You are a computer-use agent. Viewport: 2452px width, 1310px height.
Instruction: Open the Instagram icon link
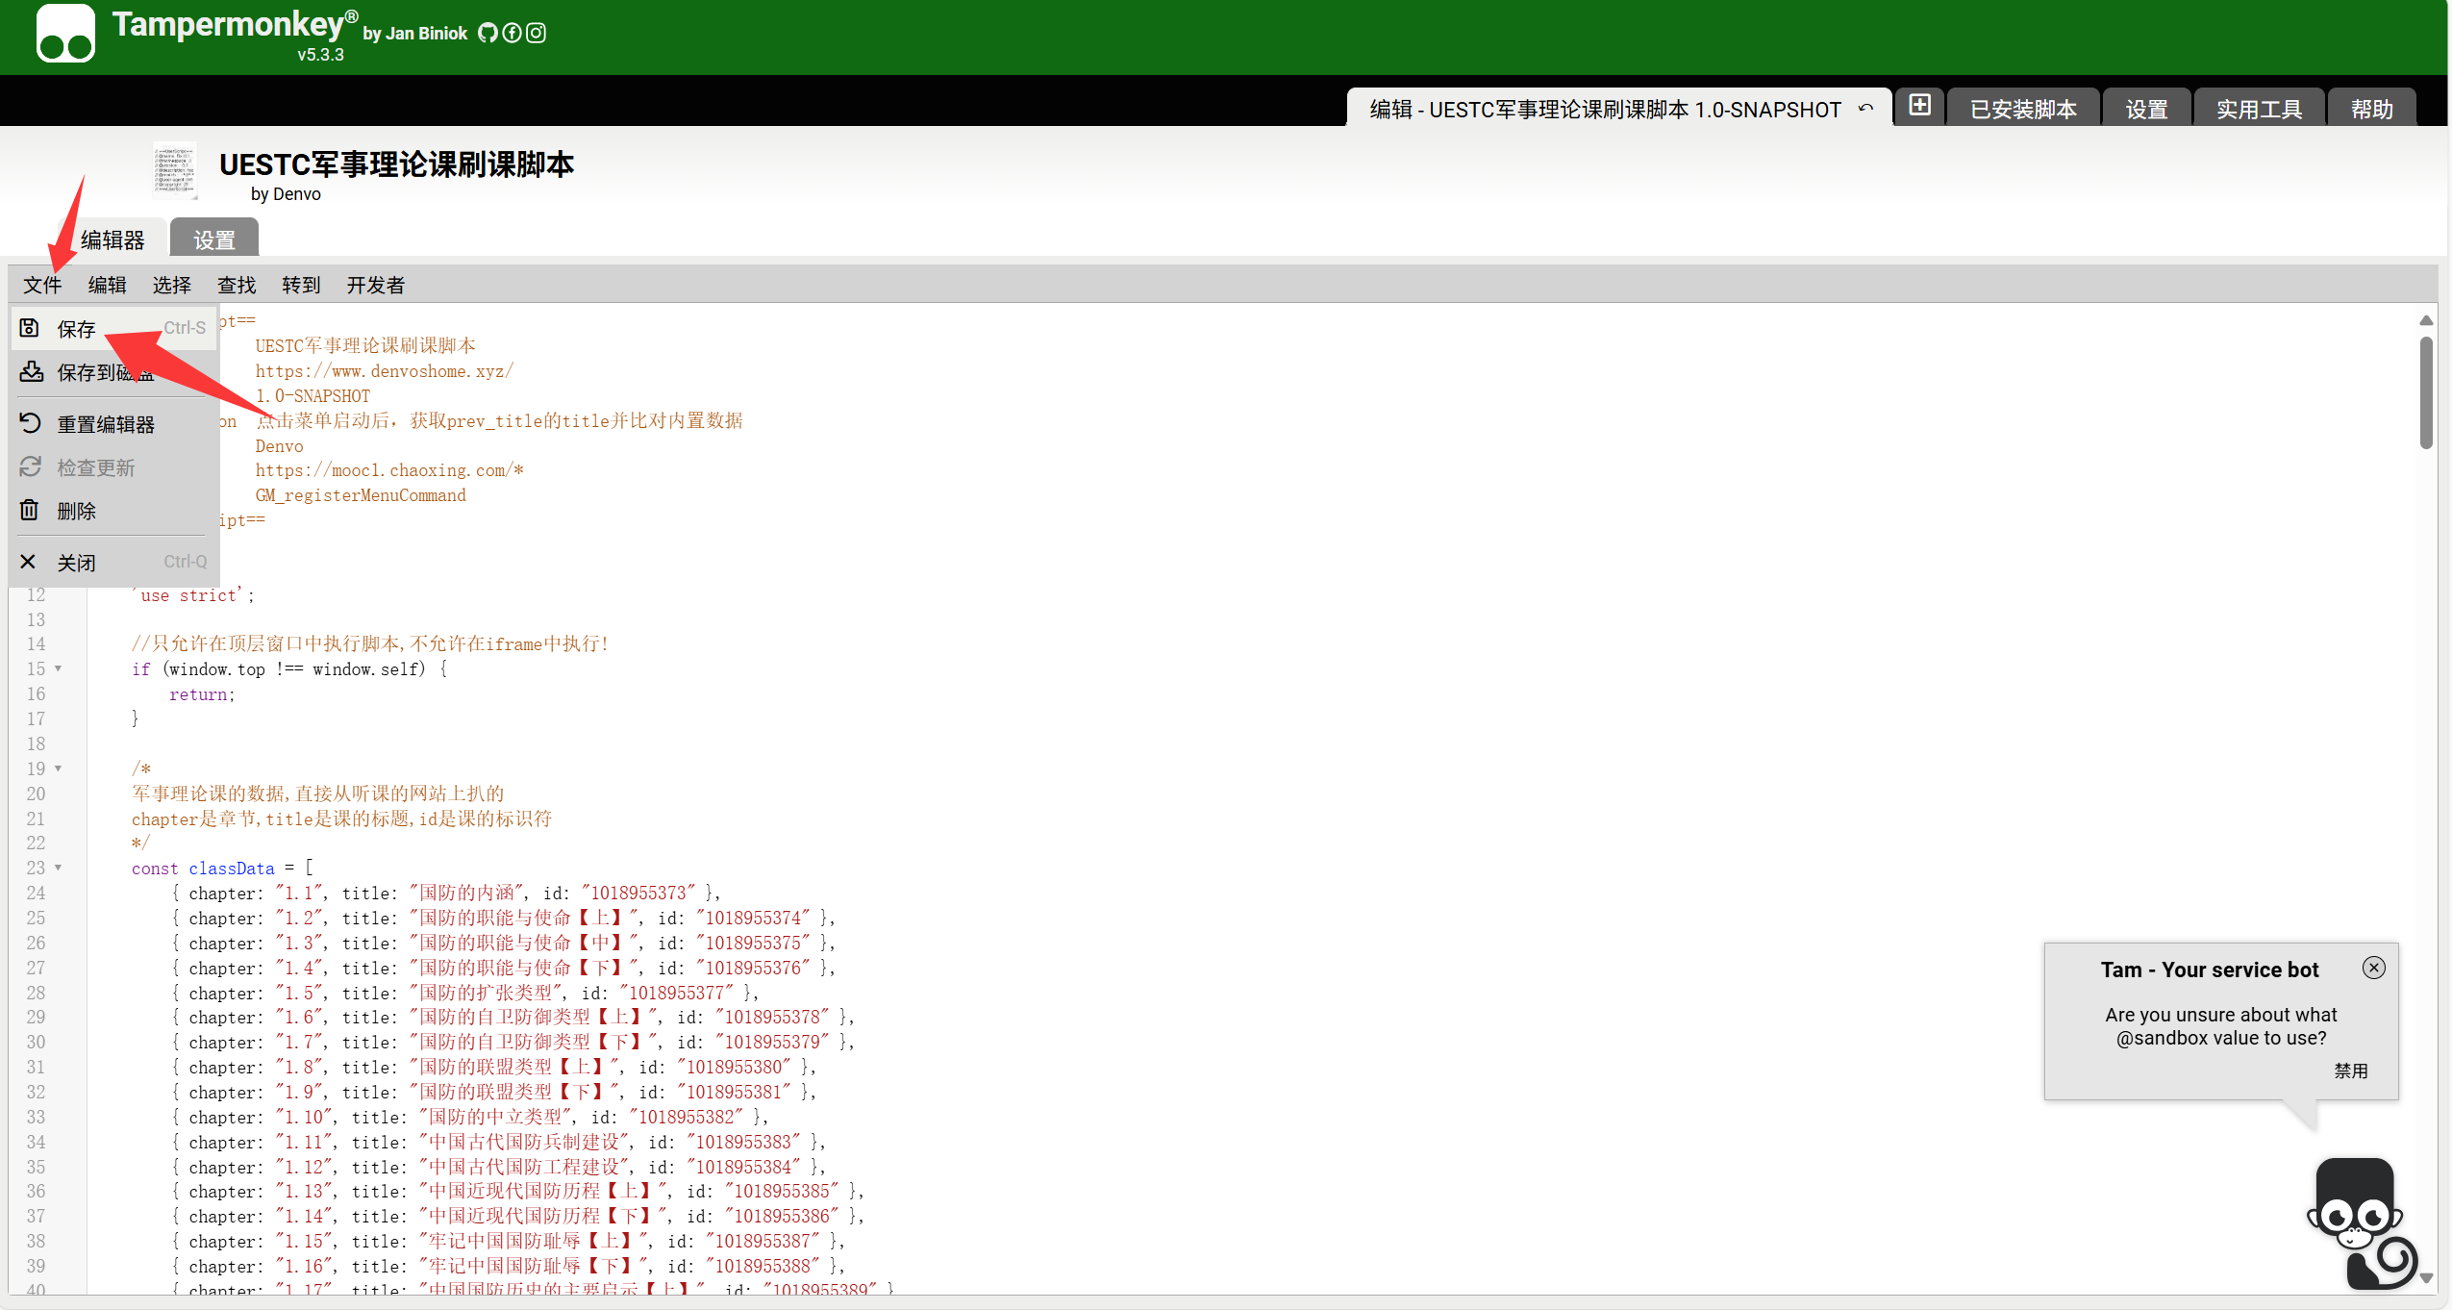tap(537, 33)
